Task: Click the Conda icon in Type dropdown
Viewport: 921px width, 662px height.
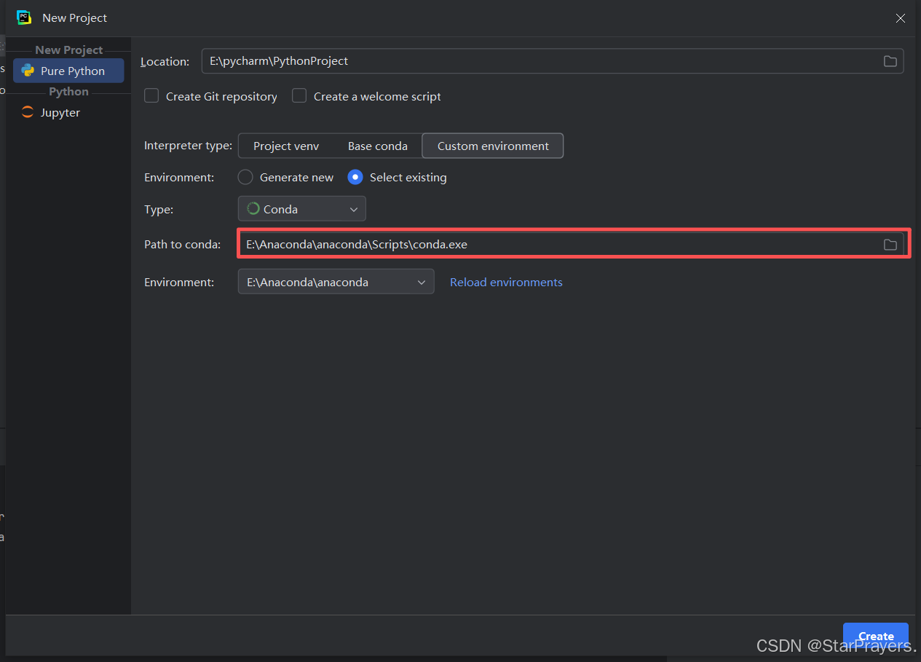Action: [253, 209]
